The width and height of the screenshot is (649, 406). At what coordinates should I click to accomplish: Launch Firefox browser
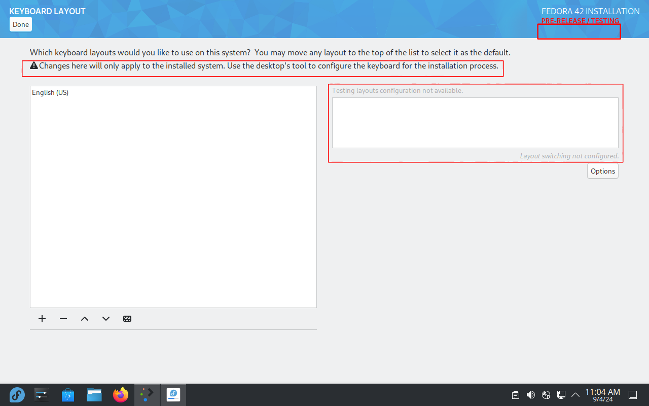pos(121,395)
